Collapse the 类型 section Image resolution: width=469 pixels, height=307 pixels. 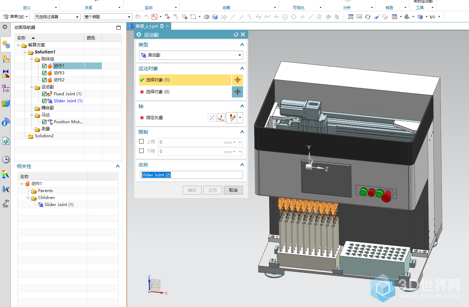point(242,45)
